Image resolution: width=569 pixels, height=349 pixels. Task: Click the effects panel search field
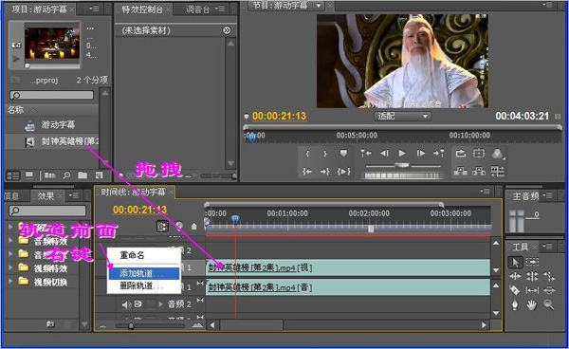pyautogui.click(x=47, y=211)
